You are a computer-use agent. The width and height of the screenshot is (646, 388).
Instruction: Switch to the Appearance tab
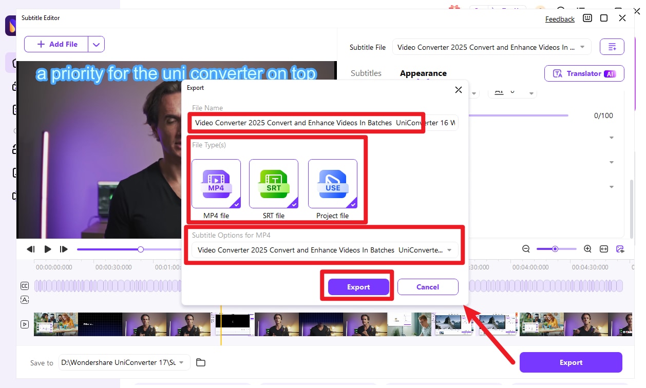[x=423, y=73]
